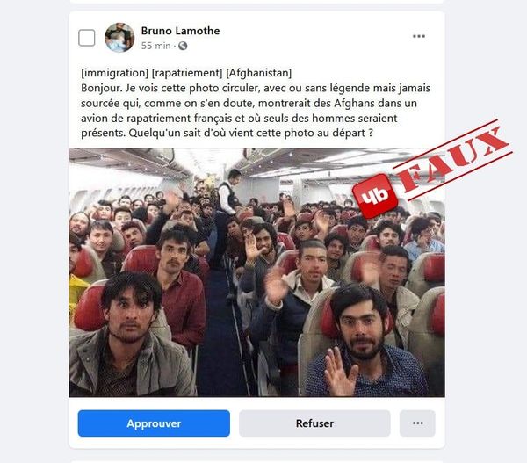Open the airplane passengers photo
This screenshot has height=463, width=527.
pos(256,272)
